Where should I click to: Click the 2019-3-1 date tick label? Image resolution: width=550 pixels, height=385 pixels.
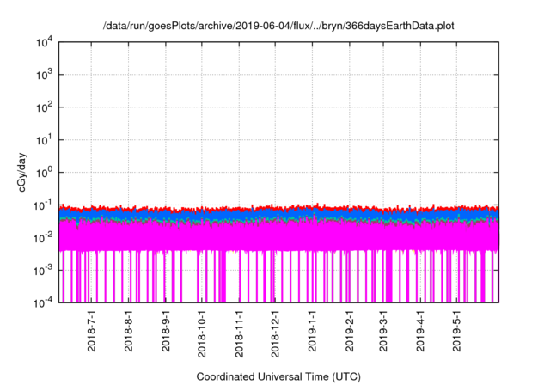383,330
